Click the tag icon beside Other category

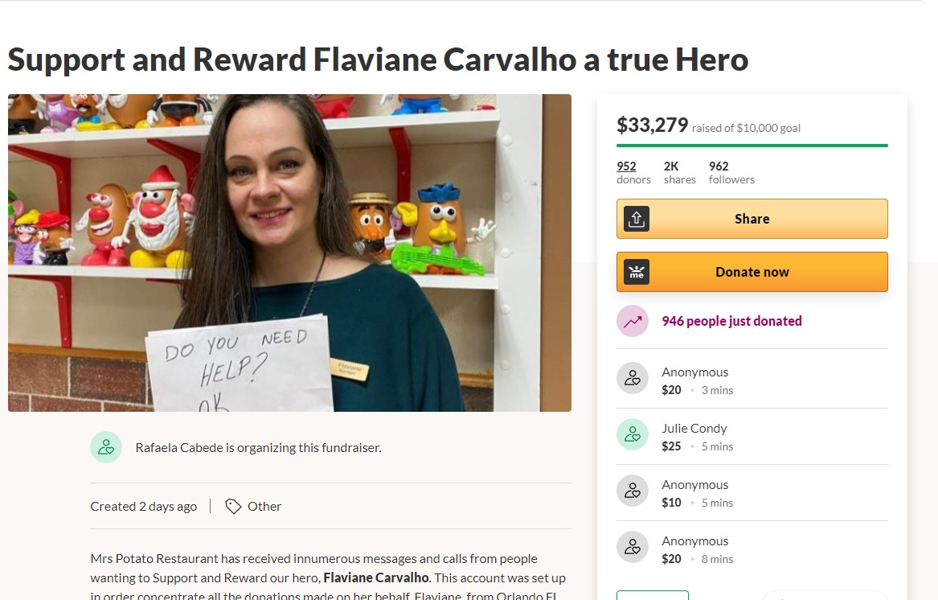click(233, 507)
